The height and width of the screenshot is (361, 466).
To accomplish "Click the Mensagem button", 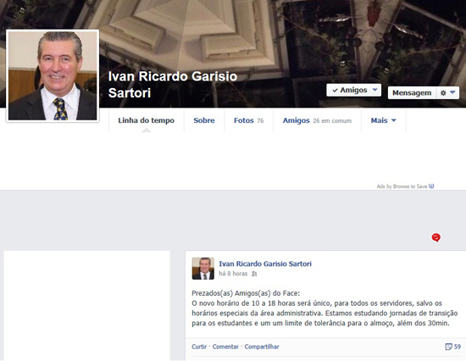I will point(412,92).
